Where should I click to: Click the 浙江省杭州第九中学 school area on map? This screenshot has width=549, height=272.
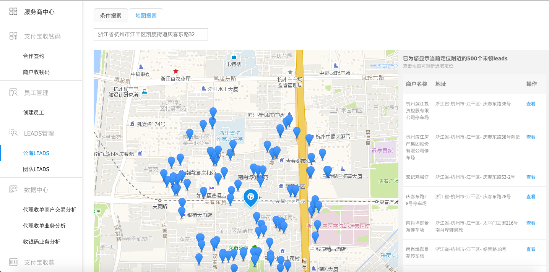231,136
